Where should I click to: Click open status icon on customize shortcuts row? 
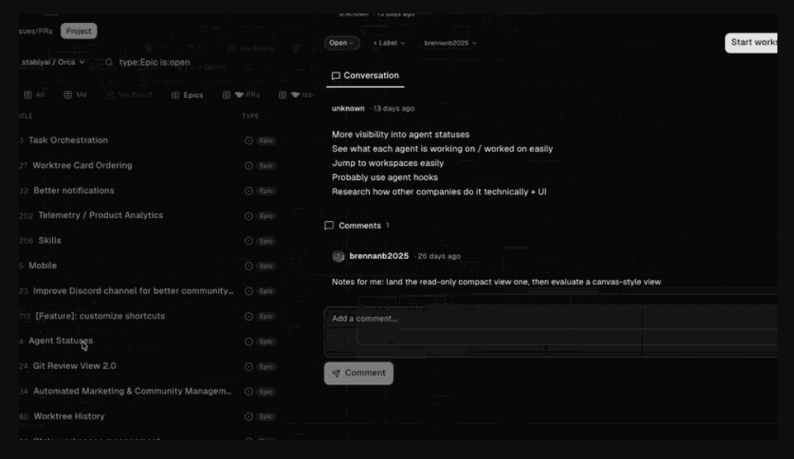tap(249, 317)
